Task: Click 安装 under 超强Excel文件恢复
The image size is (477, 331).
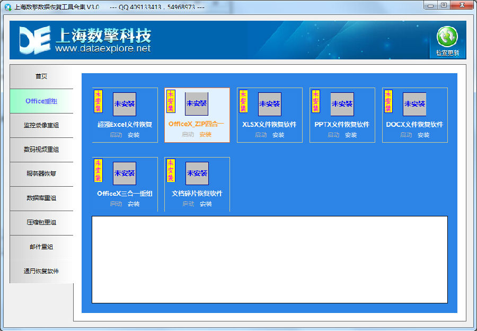Action: click(x=133, y=135)
